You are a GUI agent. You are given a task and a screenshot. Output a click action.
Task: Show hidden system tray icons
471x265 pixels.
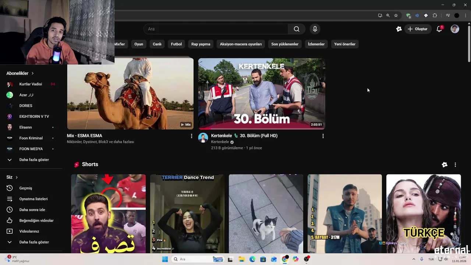point(414,259)
